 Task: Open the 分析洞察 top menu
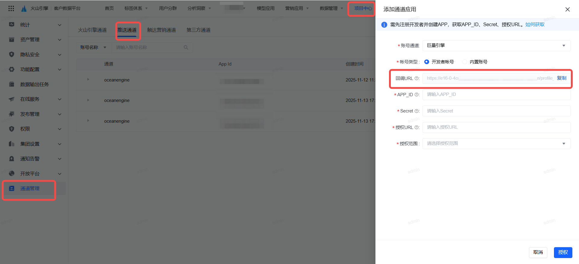(x=199, y=8)
